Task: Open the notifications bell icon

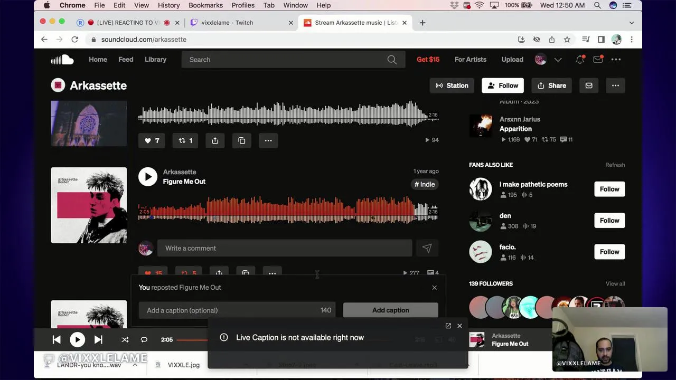Action: pos(580,60)
